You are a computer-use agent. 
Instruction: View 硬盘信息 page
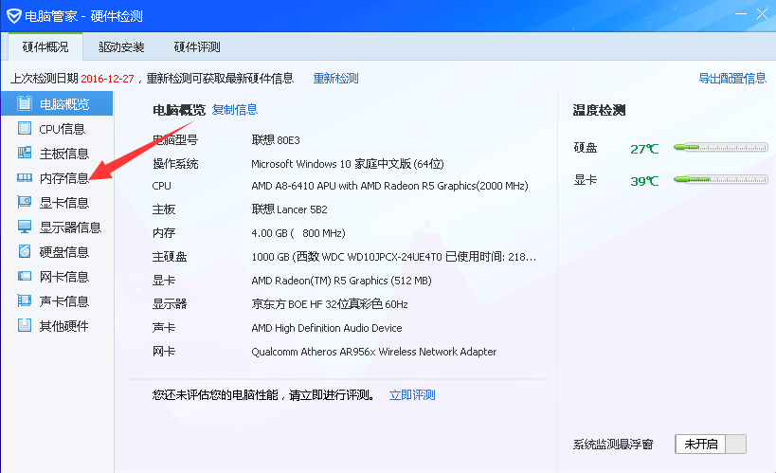click(57, 252)
